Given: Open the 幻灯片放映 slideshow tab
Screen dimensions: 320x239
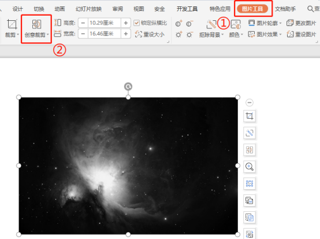Looking at the screenshot, I should point(88,9).
